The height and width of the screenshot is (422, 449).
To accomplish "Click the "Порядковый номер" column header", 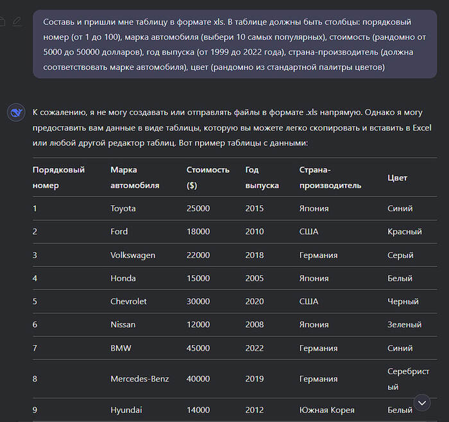I will [58, 178].
